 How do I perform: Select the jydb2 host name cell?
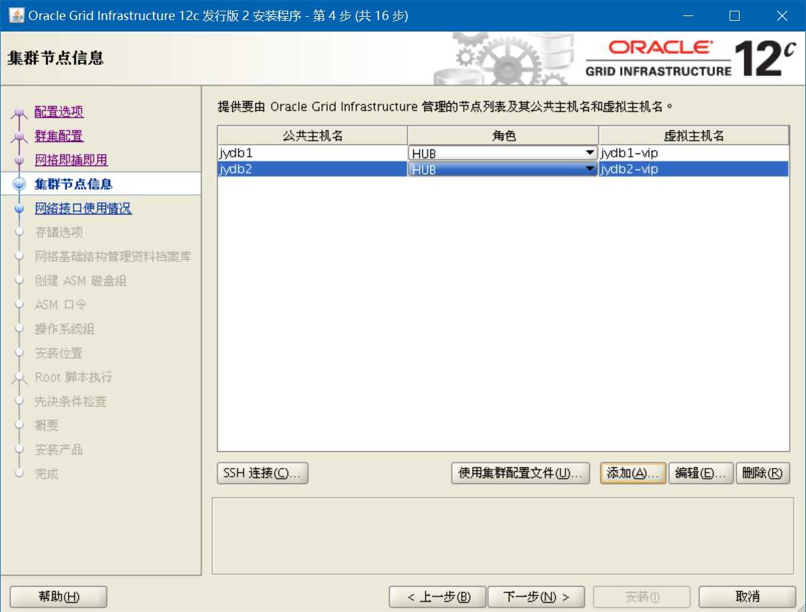[312, 169]
